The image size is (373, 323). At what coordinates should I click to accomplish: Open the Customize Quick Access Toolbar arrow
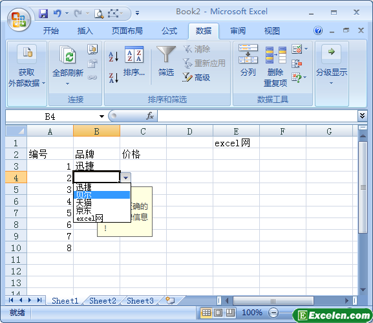coord(137,13)
